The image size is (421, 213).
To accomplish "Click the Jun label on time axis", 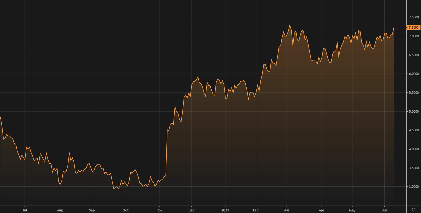I will point(384,210).
